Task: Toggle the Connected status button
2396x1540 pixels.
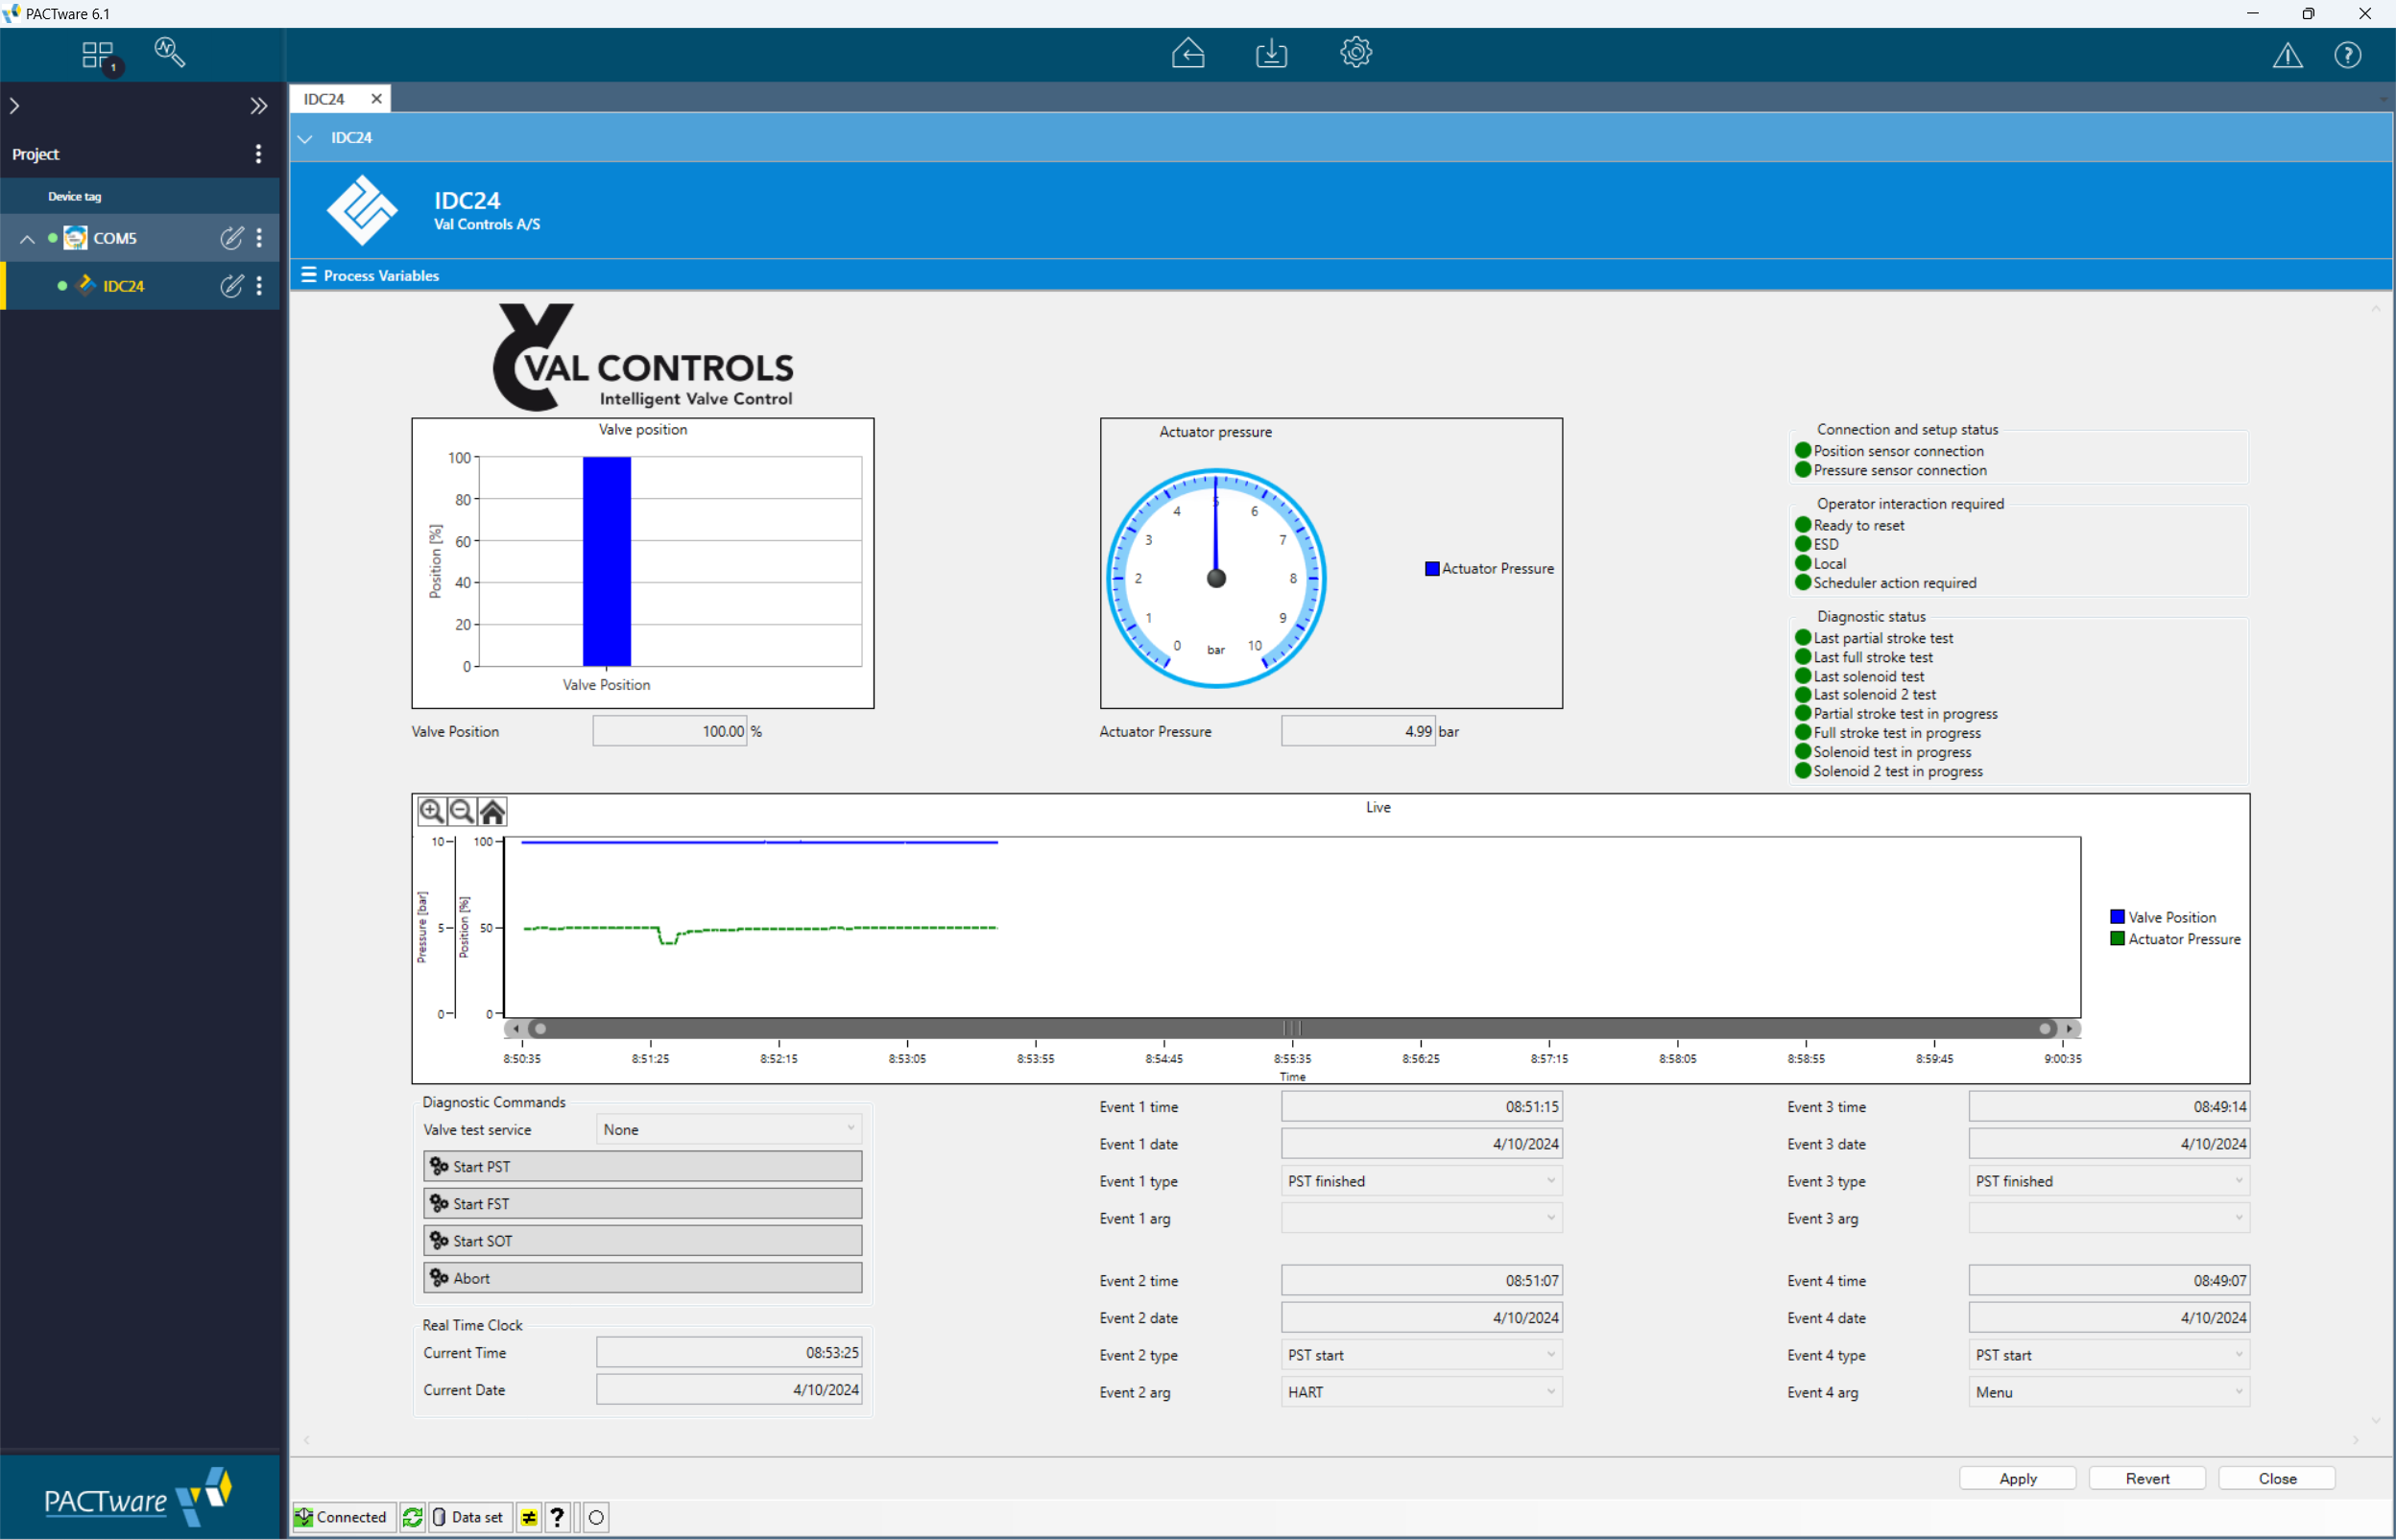Action: (341, 1516)
